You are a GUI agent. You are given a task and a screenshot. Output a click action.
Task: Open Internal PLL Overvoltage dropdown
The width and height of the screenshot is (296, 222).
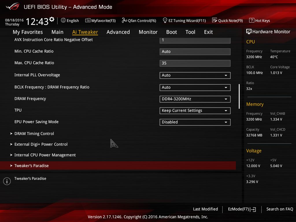[x=195, y=75]
